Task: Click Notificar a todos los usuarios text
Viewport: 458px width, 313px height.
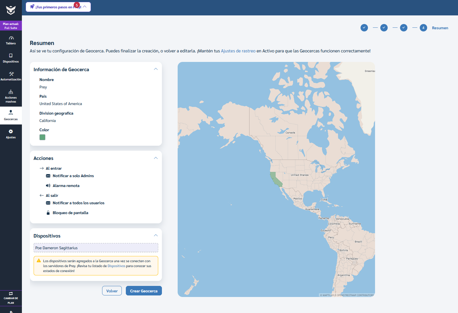Action: pos(78,203)
